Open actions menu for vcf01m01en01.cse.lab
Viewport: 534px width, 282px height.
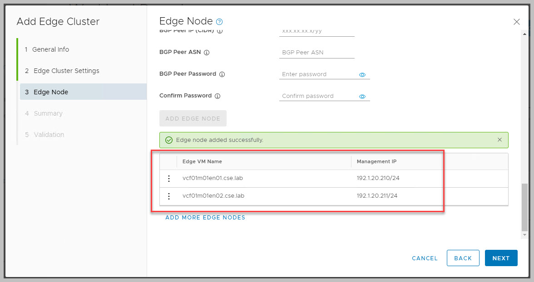[169, 179]
